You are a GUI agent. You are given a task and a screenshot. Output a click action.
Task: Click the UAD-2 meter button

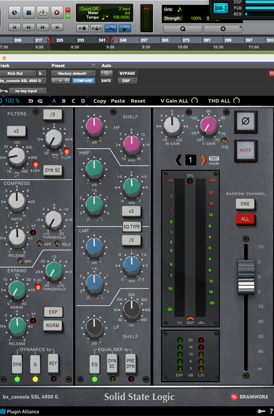221,8
